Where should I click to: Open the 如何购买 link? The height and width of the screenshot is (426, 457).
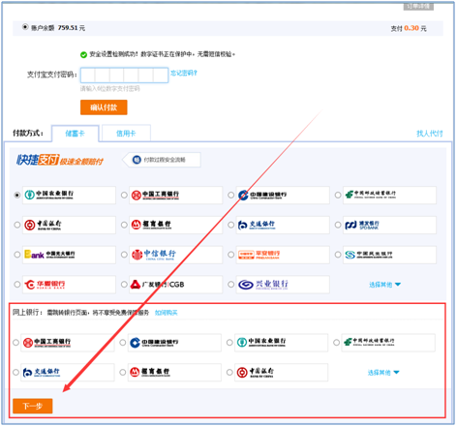click(x=166, y=313)
